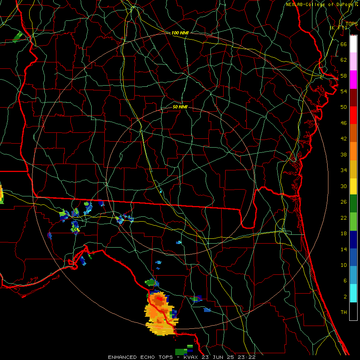The width and height of the screenshot is (360, 360).
Task: Click legend value "22"
Action: click(344, 218)
